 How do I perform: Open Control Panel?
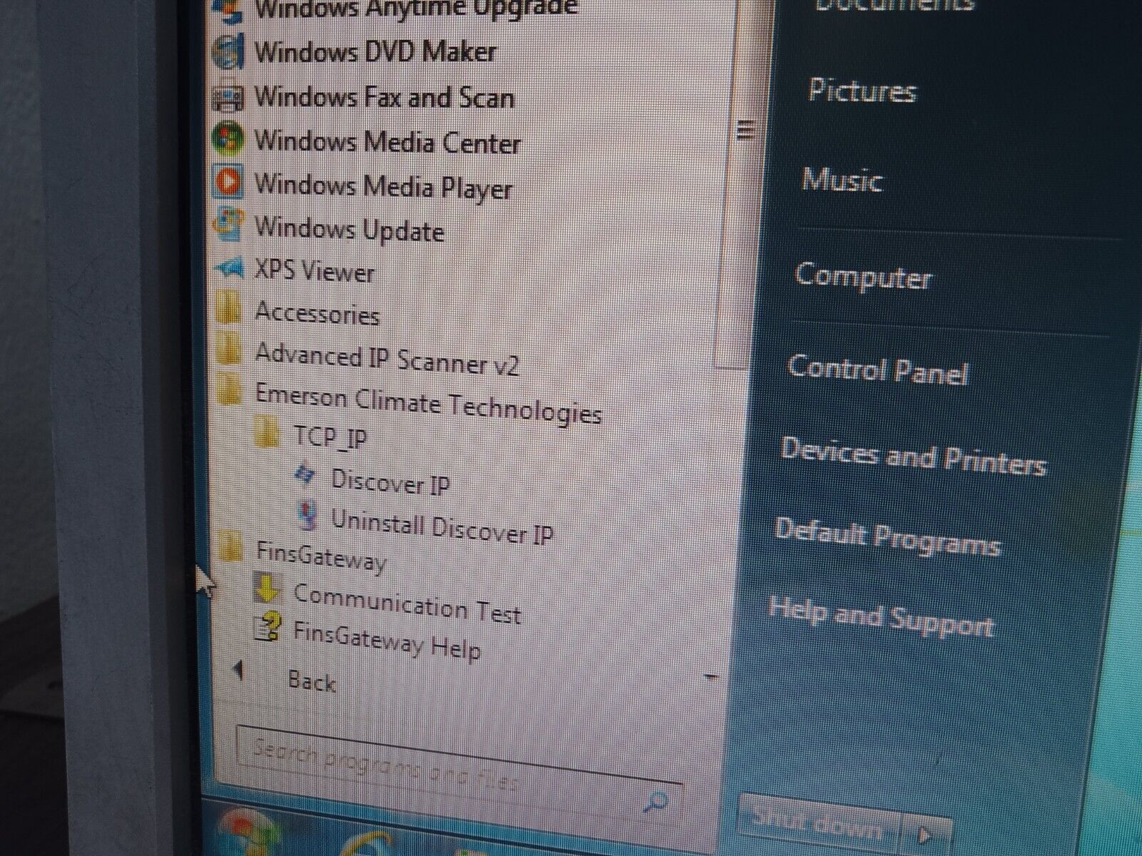(878, 370)
